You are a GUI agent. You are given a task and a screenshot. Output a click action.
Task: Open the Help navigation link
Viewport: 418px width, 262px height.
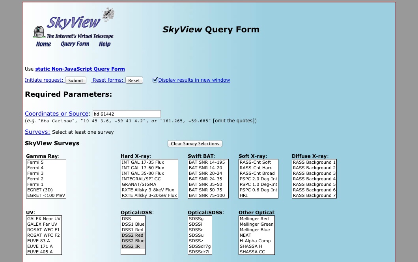click(104, 44)
